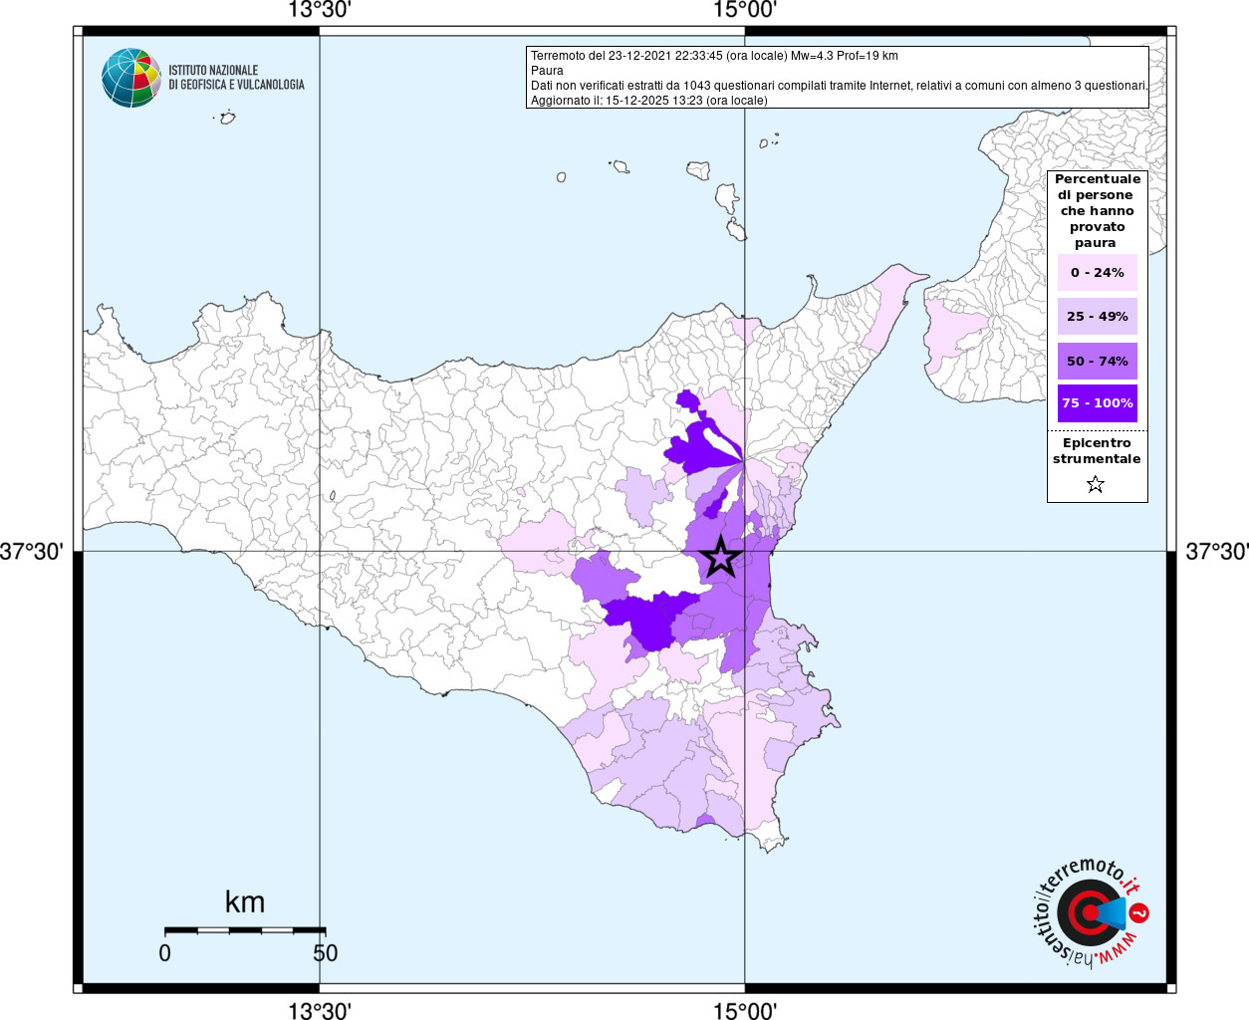Image resolution: width=1249 pixels, height=1020 pixels.
Task: Click the black-and-white kilometre scale bar
Action: pos(245,930)
